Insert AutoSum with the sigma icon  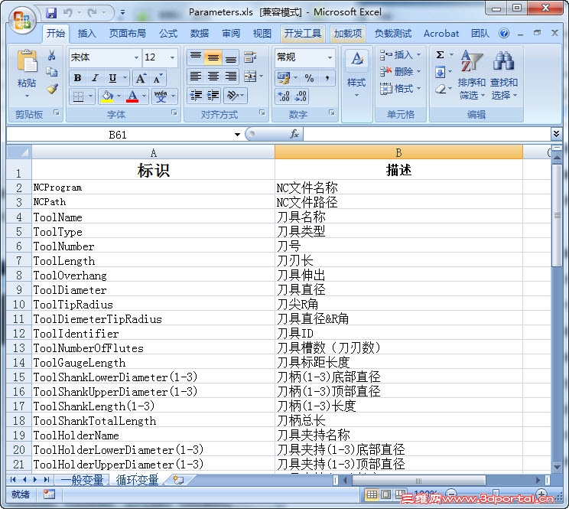click(440, 54)
